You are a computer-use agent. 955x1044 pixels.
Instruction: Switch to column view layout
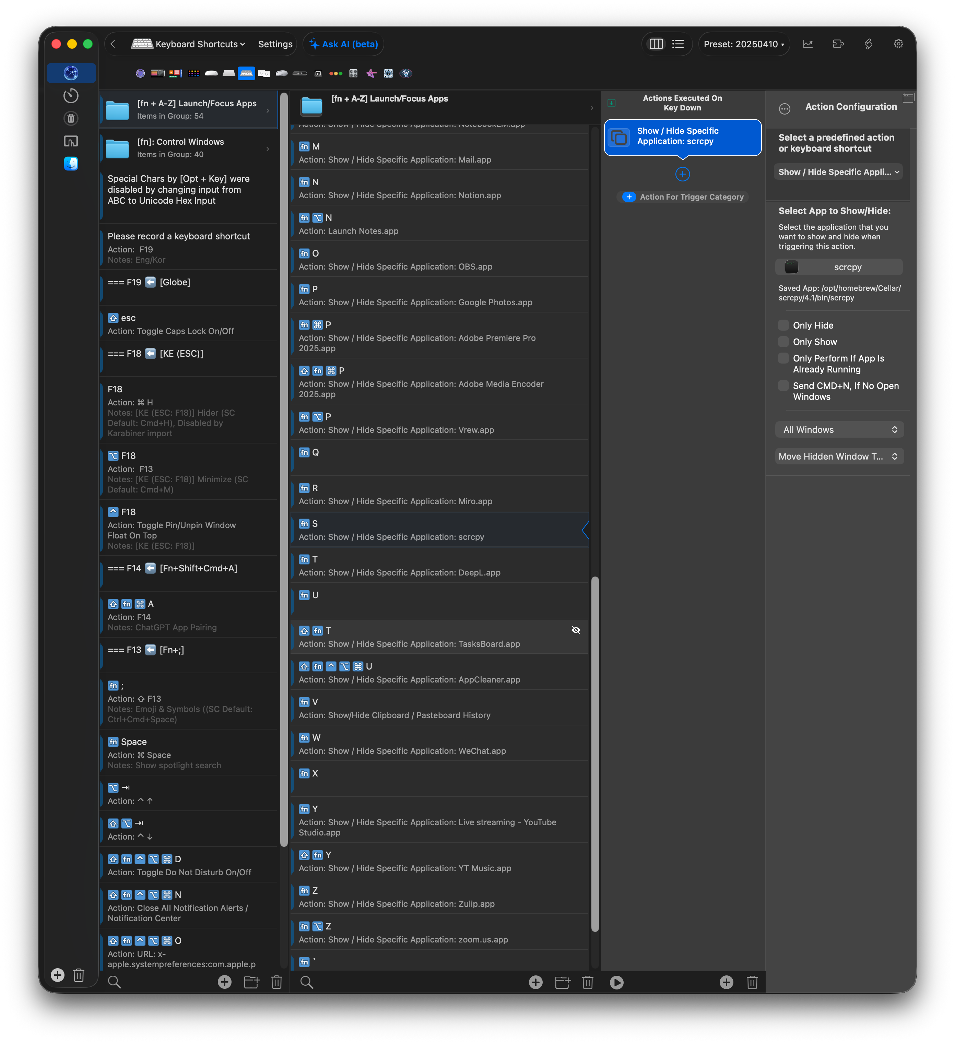pyautogui.click(x=656, y=44)
